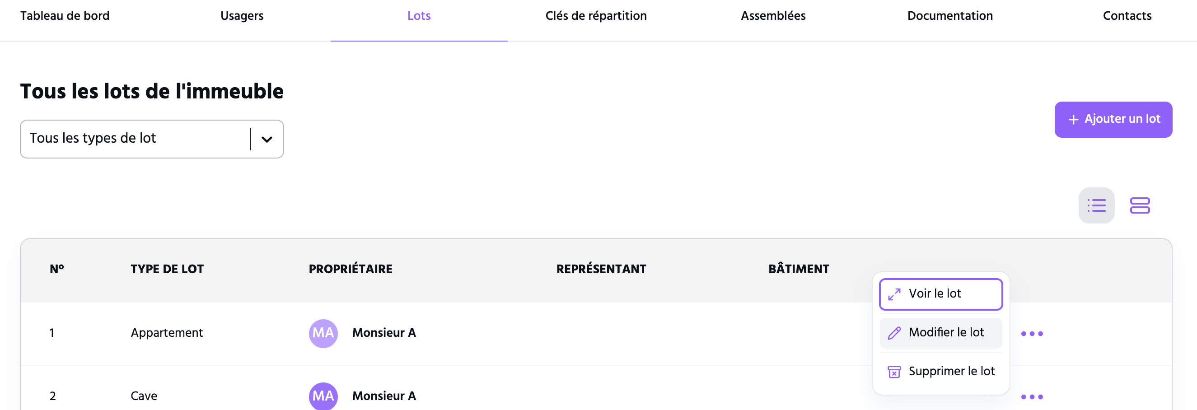This screenshot has height=410, width=1197.
Task: Click the pencil icon beside Modifier le lot
Action: (894, 332)
